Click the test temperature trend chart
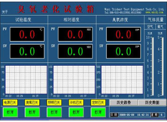This screenshot has height=122, width=167. pos(26,80)
